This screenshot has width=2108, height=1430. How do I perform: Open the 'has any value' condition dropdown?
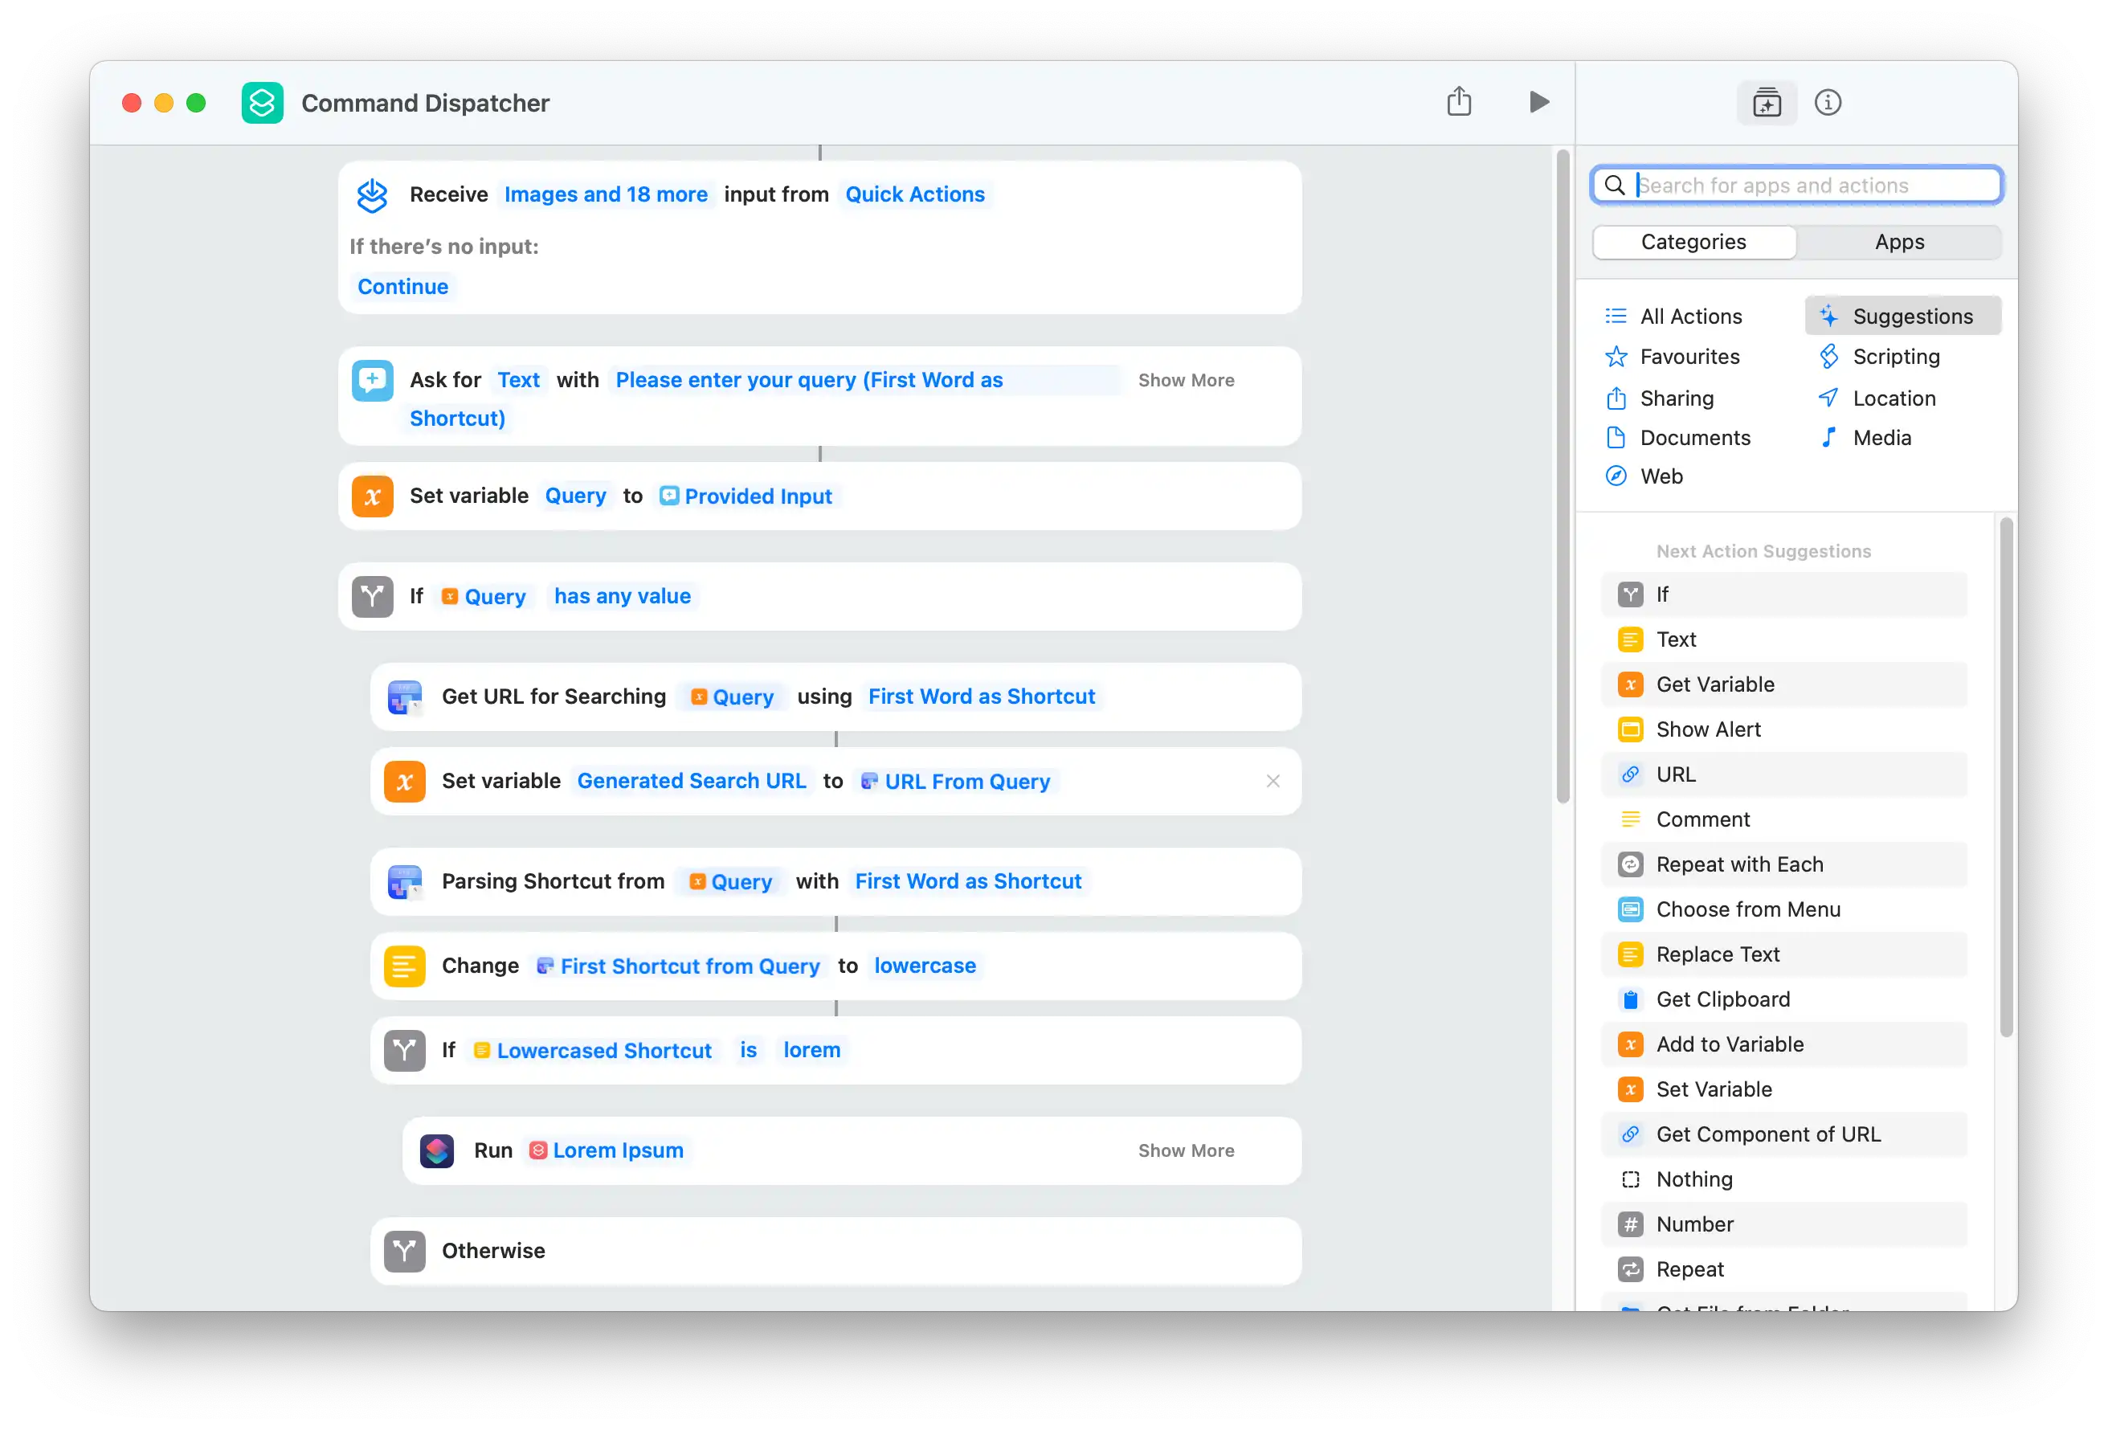click(x=623, y=596)
